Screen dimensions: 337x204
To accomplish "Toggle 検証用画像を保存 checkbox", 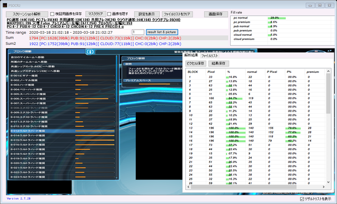I will coord(52,14).
